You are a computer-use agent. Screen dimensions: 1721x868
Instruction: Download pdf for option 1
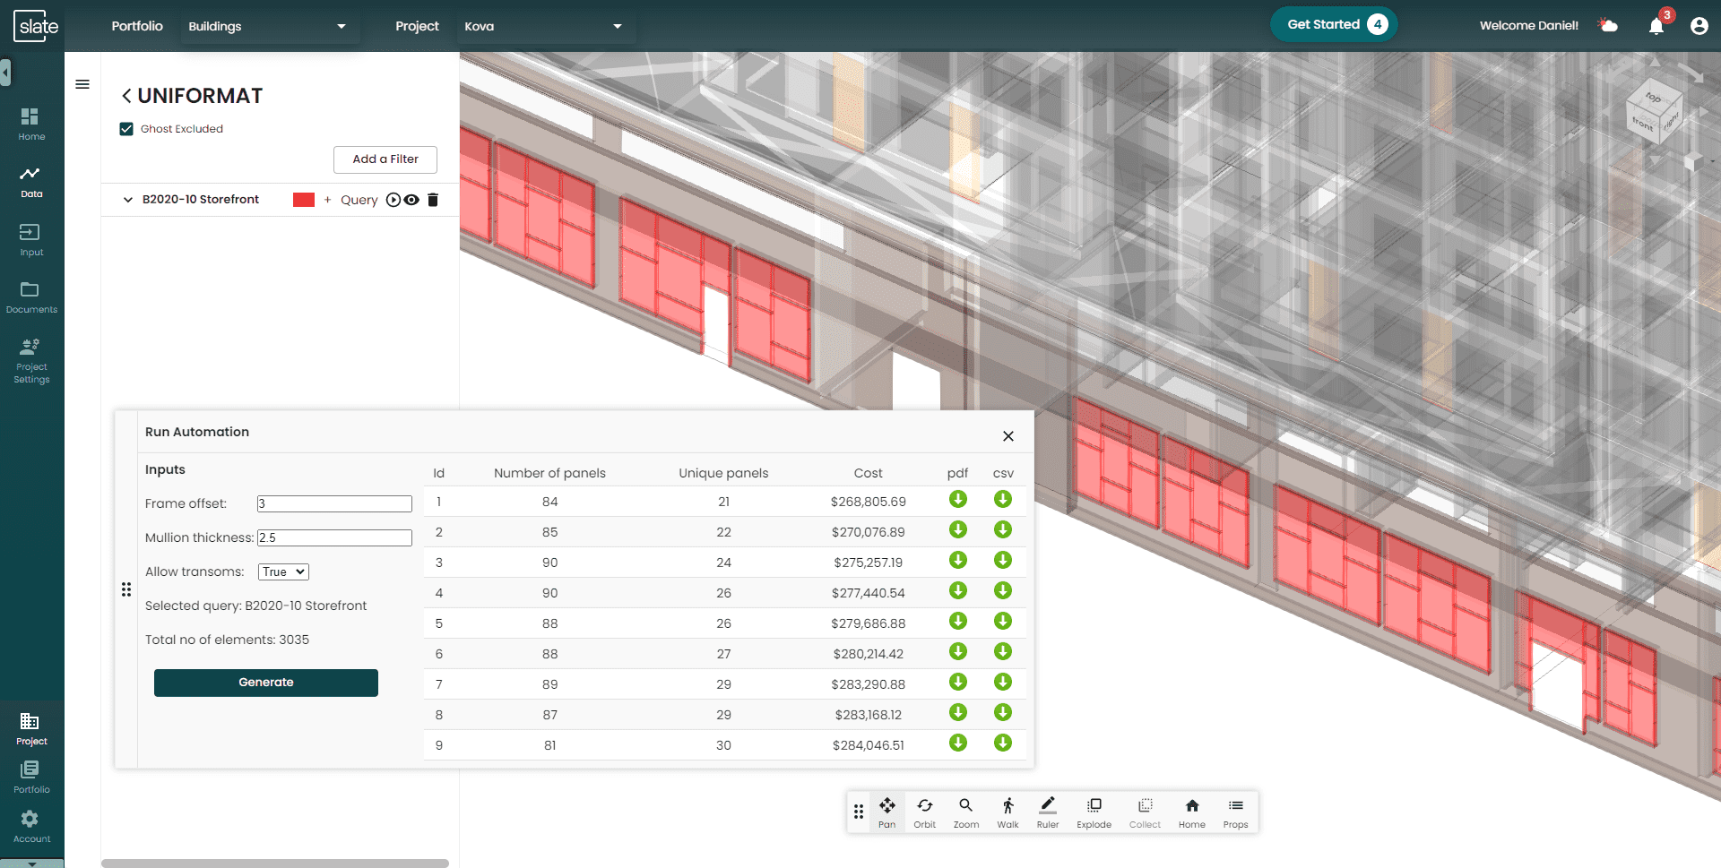click(x=958, y=500)
